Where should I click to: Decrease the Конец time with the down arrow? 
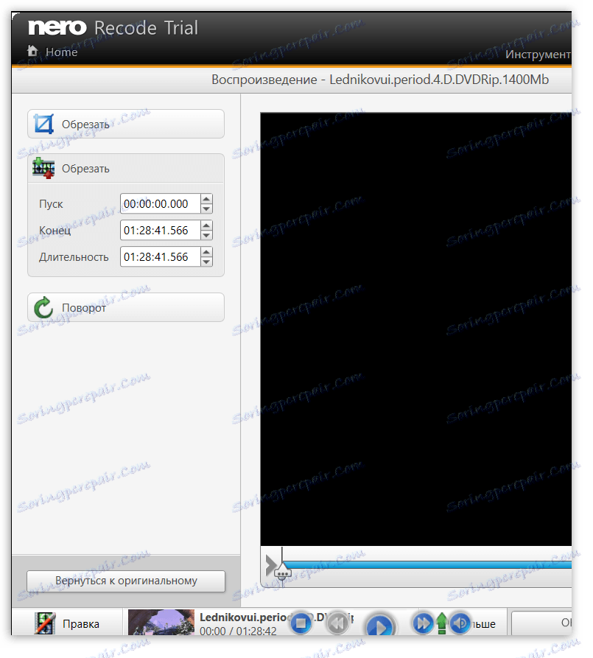(x=206, y=235)
